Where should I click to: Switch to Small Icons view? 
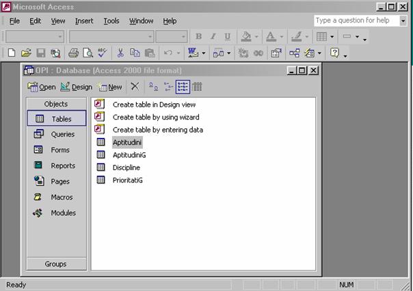coord(168,87)
